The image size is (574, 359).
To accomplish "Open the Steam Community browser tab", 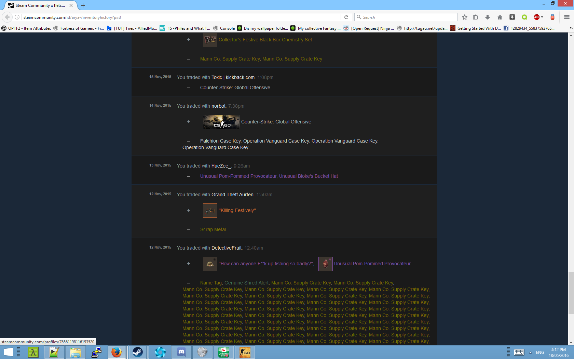I will [40, 5].
